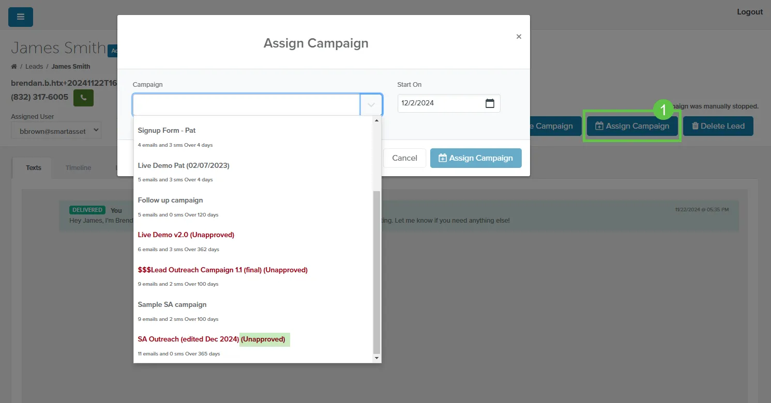Open the hamburger menu button
The height and width of the screenshot is (403, 771).
tap(21, 17)
